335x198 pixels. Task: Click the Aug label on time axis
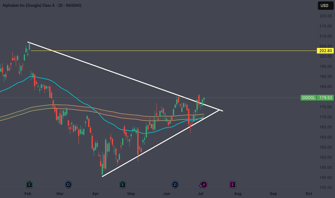(238, 194)
